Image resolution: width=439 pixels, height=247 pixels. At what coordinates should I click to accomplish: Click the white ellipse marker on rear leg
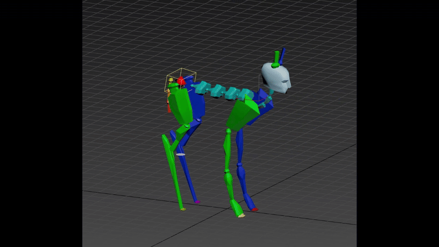coord(181,155)
